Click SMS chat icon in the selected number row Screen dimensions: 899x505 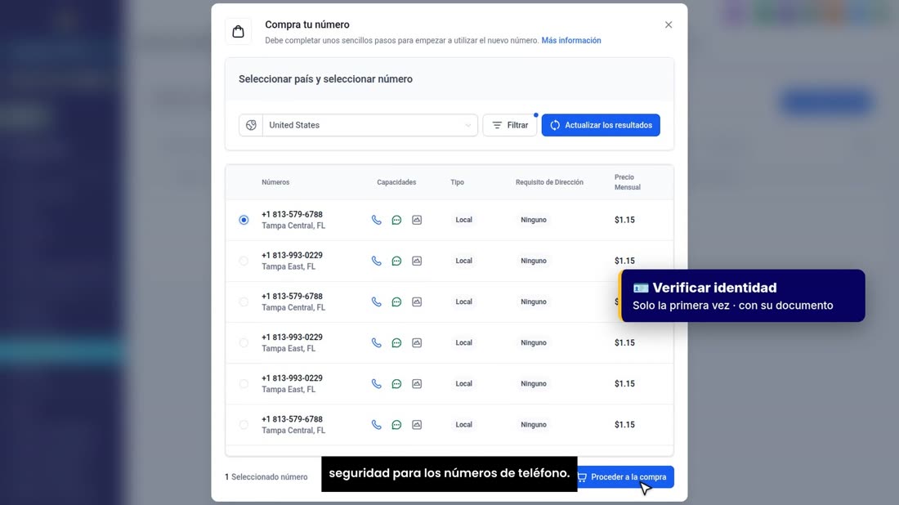click(x=396, y=220)
